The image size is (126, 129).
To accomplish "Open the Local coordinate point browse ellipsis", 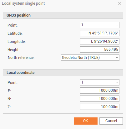I will pos(117,82).
